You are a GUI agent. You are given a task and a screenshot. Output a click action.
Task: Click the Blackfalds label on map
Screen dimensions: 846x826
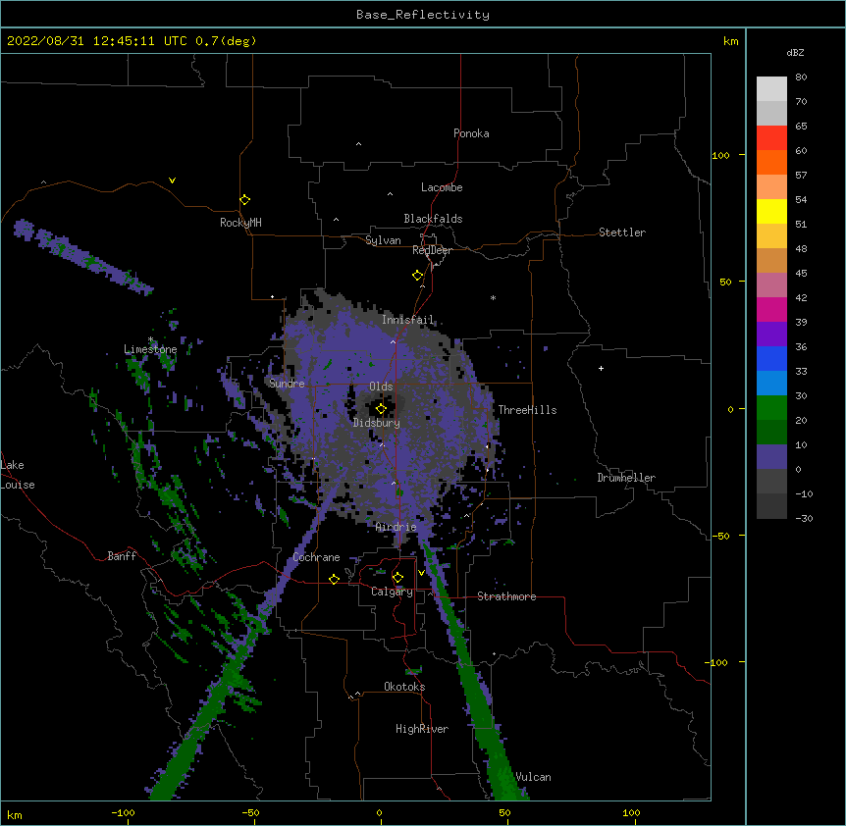coord(433,219)
